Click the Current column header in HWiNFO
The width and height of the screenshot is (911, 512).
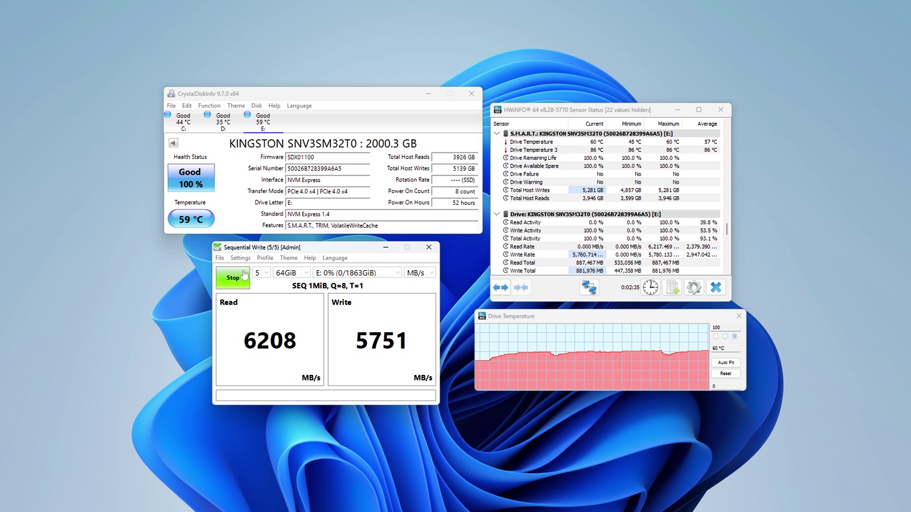pos(587,124)
